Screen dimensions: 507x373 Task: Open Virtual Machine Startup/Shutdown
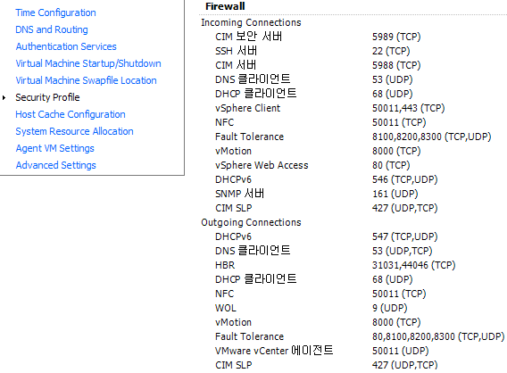pos(88,63)
